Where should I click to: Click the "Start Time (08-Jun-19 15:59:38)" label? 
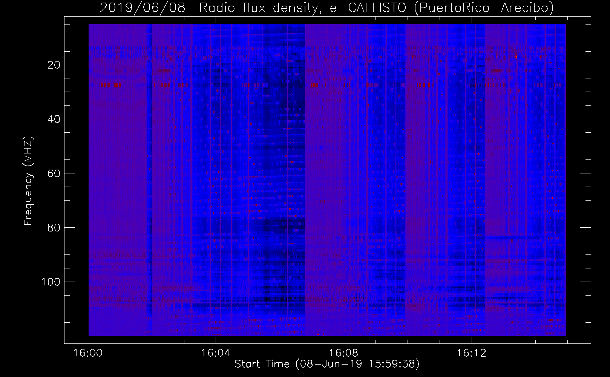click(x=327, y=364)
